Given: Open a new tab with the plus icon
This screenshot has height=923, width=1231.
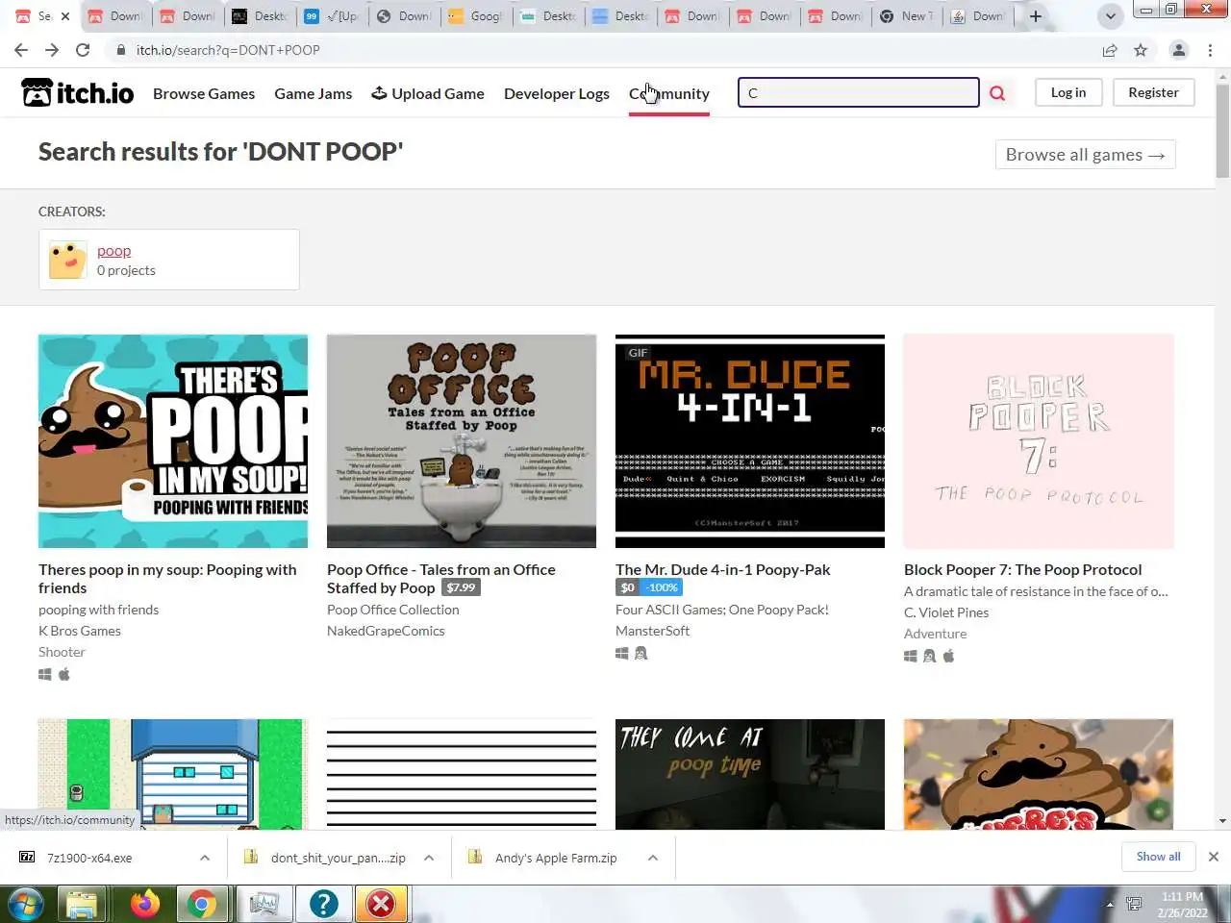Looking at the screenshot, I should click(1036, 16).
